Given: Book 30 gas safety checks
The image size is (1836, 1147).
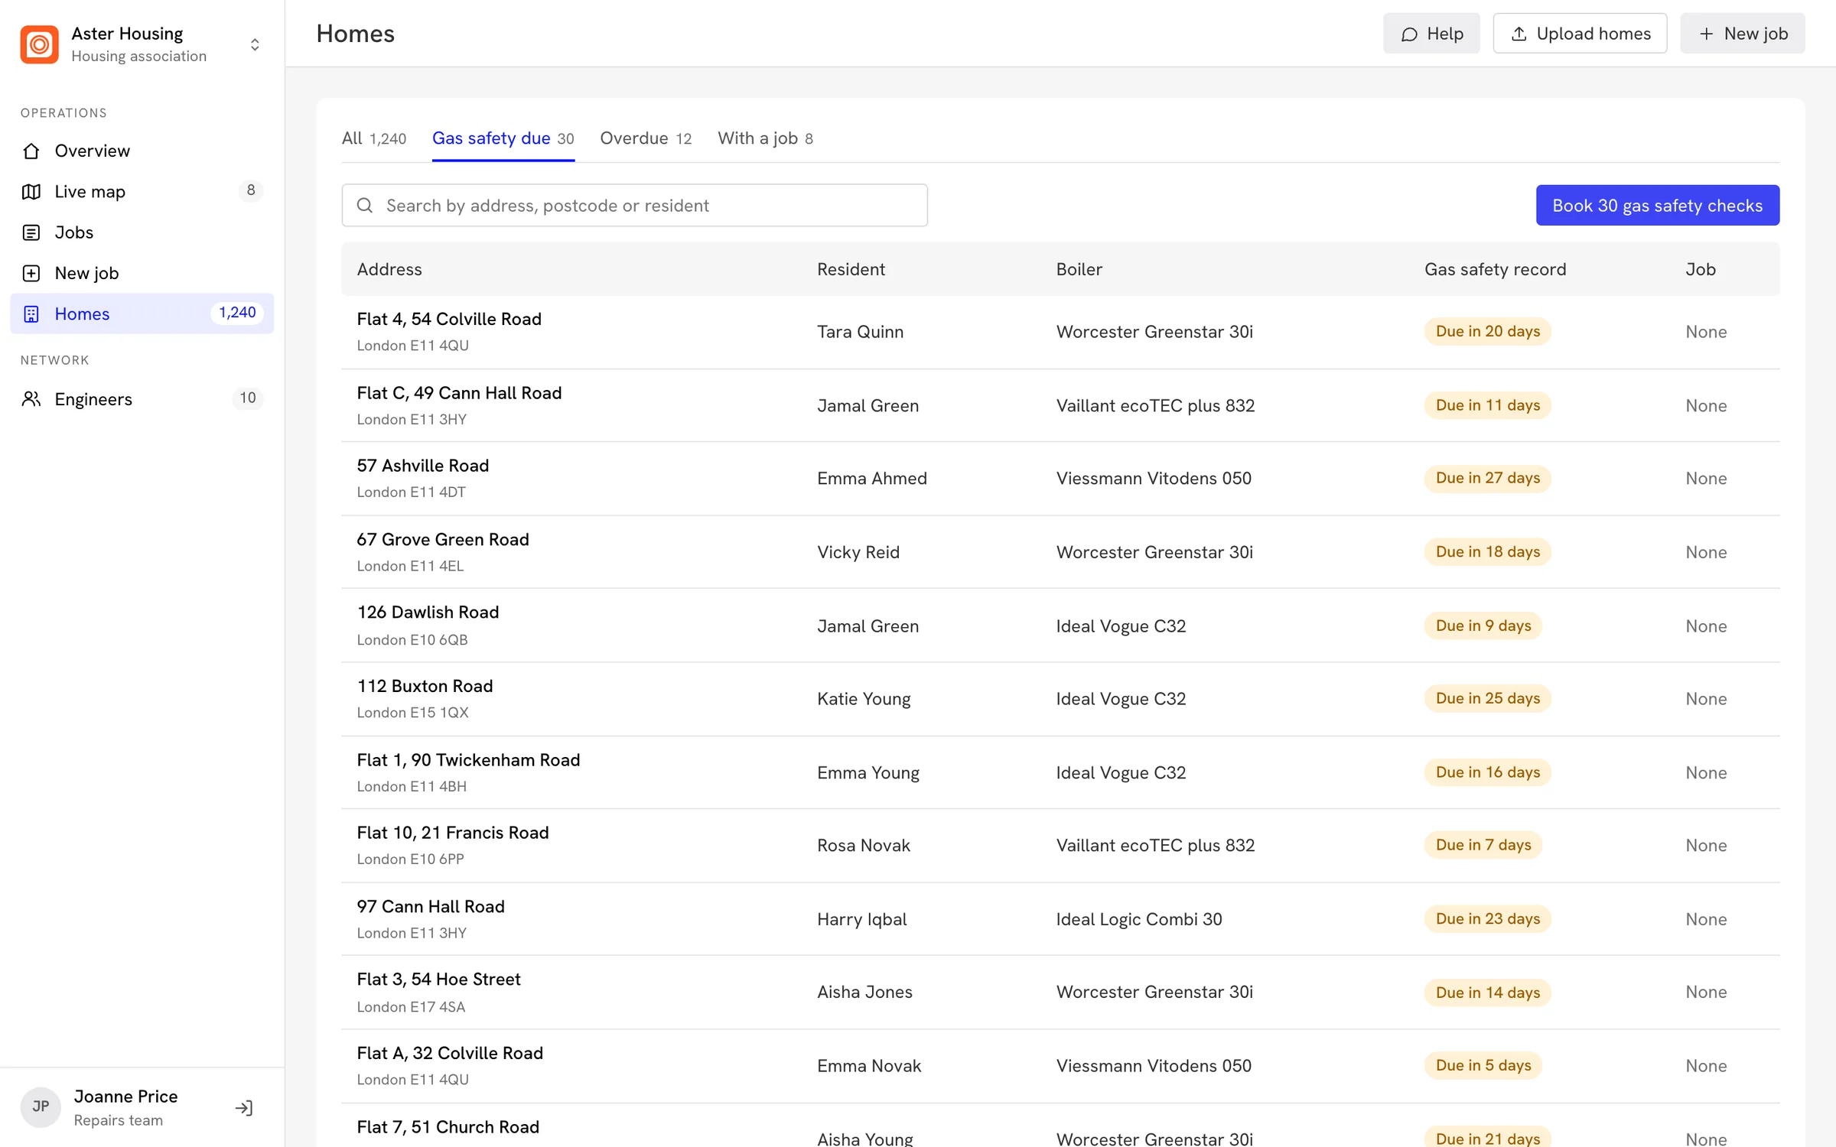Looking at the screenshot, I should point(1657,205).
